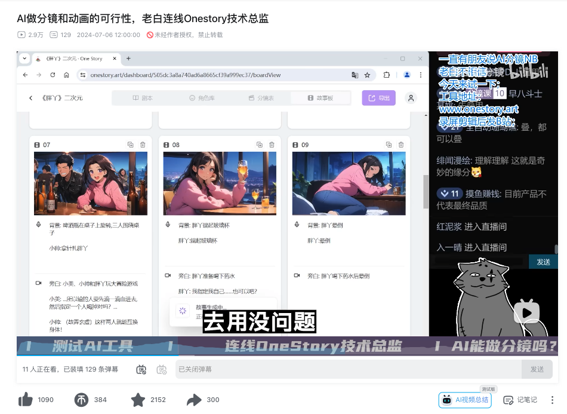This screenshot has height=414, width=567.
Task: Click the 2.9万 view count
Action: [x=30, y=35]
